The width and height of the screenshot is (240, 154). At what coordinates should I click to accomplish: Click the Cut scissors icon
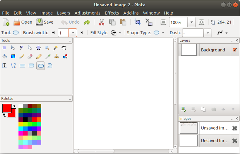point(102,22)
